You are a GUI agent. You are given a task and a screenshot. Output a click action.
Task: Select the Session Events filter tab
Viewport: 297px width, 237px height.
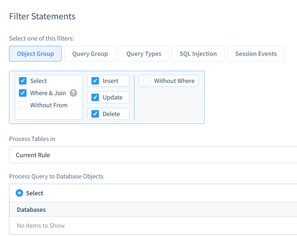tap(256, 53)
